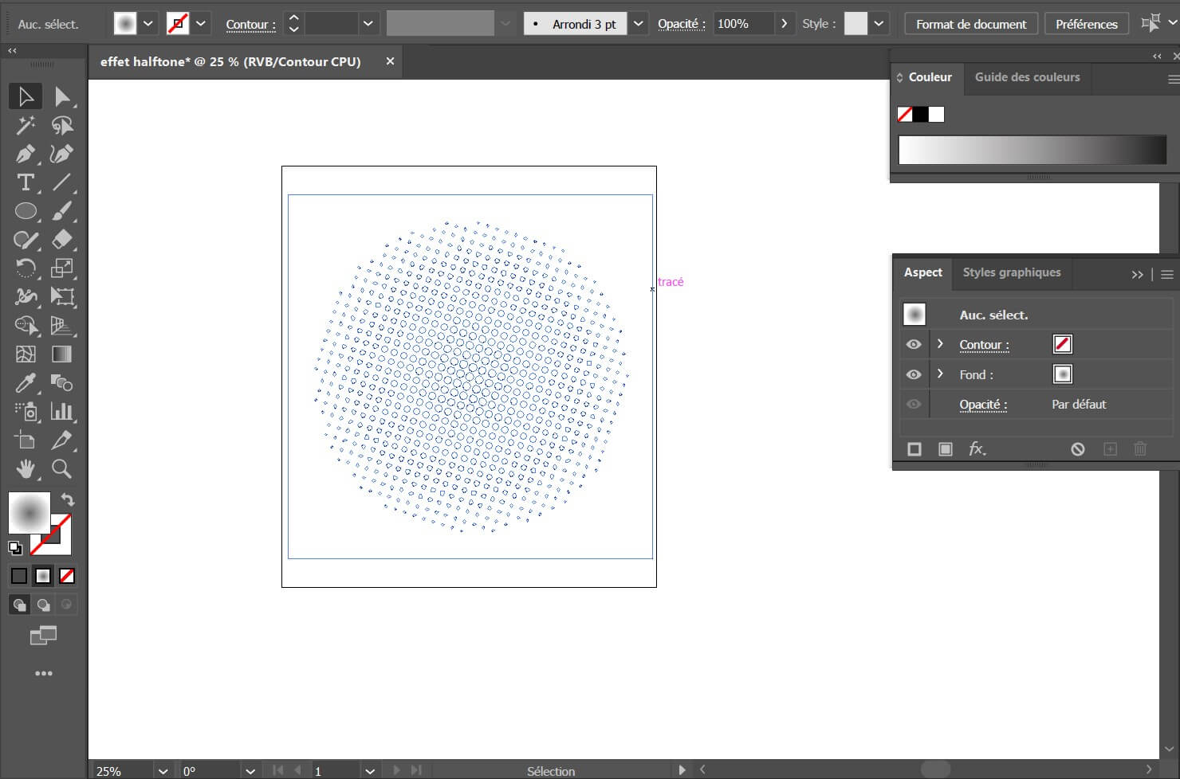Click the Opacité link in Aspect panel

point(983,405)
